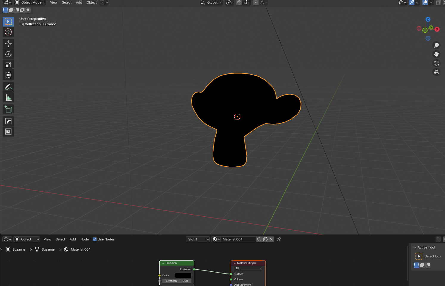Open the Object Mode dropdown
Screen dimensions: 445x286
pos(30,2)
